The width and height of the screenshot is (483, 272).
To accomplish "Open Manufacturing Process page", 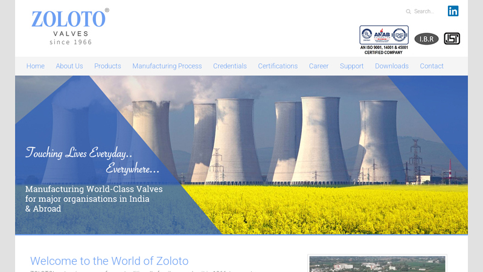I will pos(167,66).
